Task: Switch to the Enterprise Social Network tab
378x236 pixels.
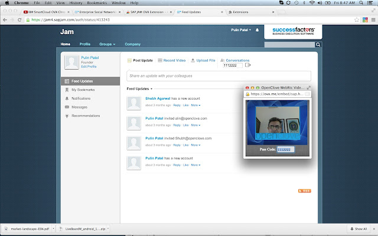Action: point(97,12)
